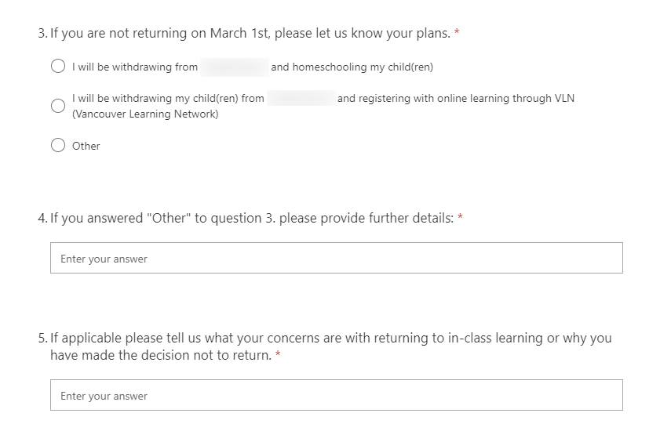Viewport: 660px width, 442px height.
Task: Click the question 3 "not returning on March 1st" heading
Action: click(x=250, y=34)
